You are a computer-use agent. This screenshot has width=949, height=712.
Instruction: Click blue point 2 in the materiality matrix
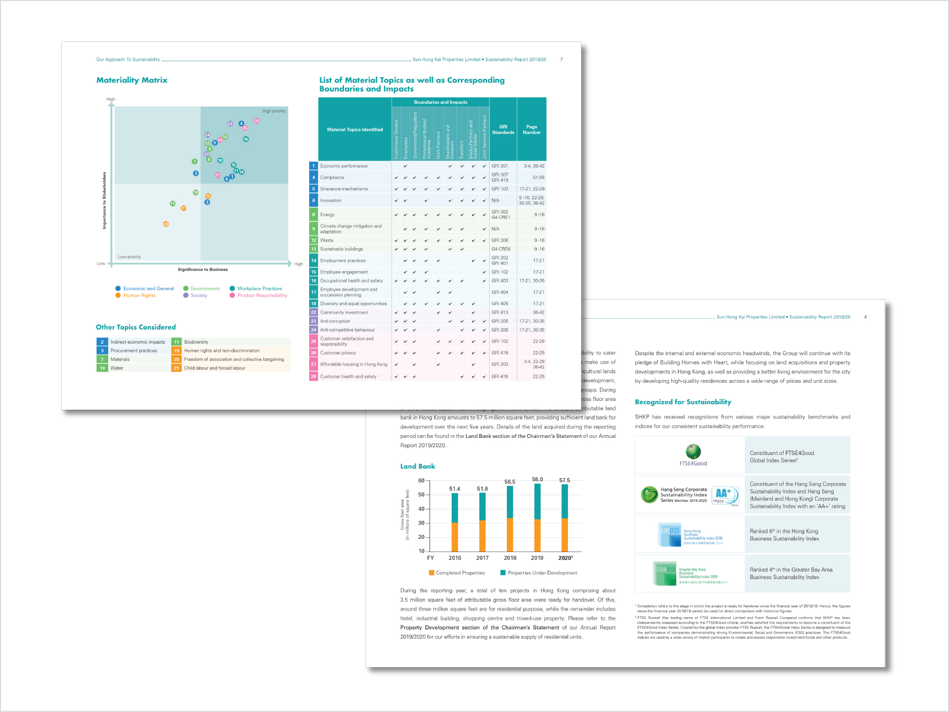coord(195,173)
